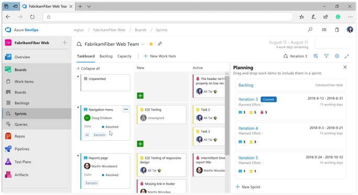Open the work list icon in header
The image size is (358, 195).
coord(324,30)
